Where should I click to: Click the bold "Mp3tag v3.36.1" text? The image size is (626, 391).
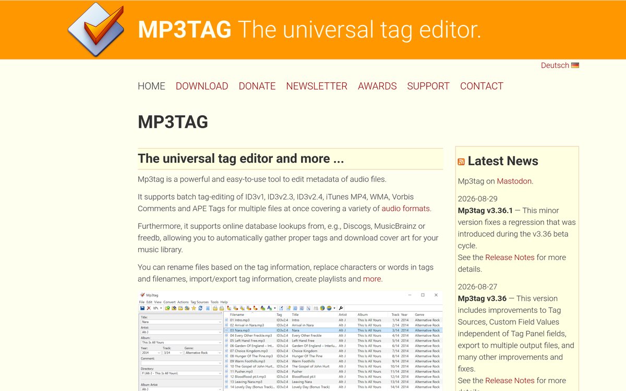pyautogui.click(x=485, y=211)
